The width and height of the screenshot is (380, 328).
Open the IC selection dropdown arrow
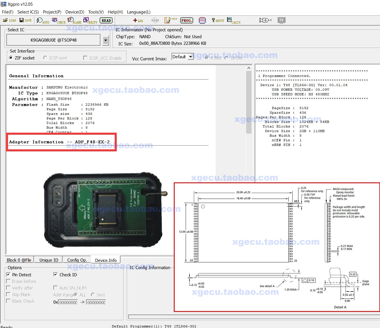tap(105, 40)
